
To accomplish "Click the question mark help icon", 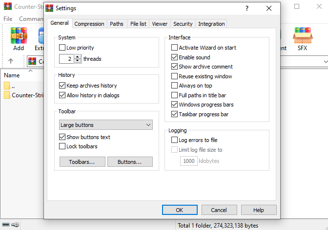I will (247, 8).
